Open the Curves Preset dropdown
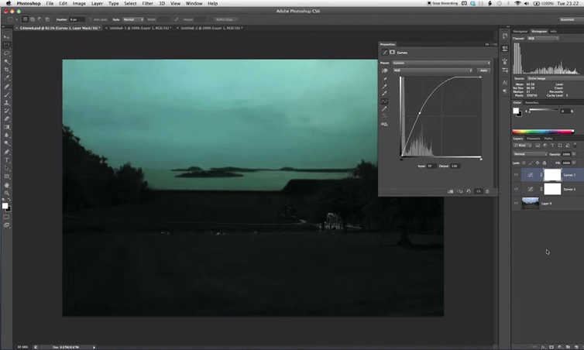 coord(441,63)
